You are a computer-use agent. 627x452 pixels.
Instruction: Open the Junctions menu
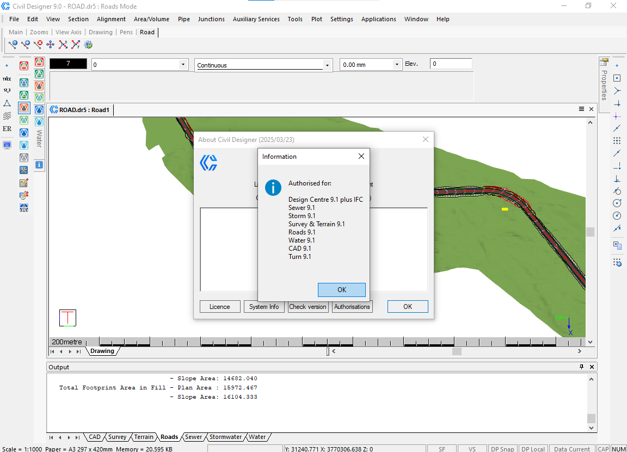[211, 19]
